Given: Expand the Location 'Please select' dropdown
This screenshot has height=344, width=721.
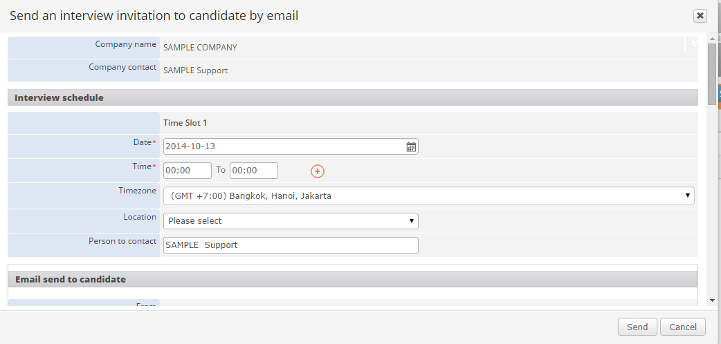Looking at the screenshot, I should pyautogui.click(x=291, y=221).
